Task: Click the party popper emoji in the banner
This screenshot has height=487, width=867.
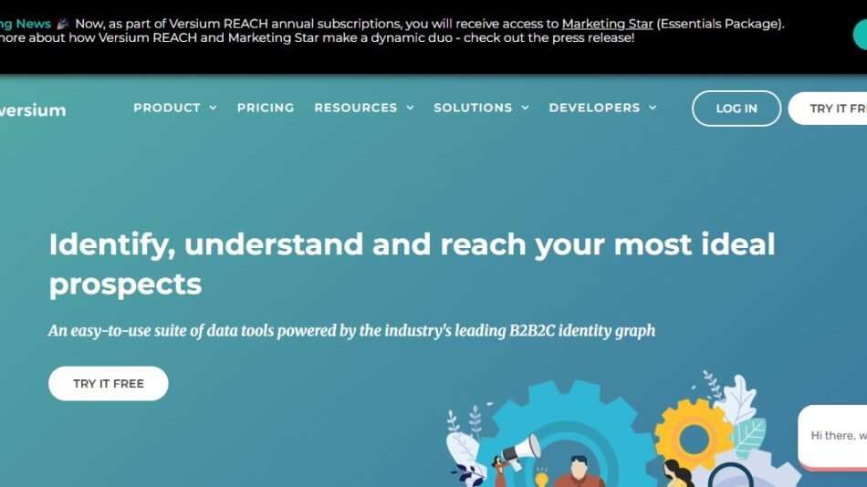Action: coord(62,24)
